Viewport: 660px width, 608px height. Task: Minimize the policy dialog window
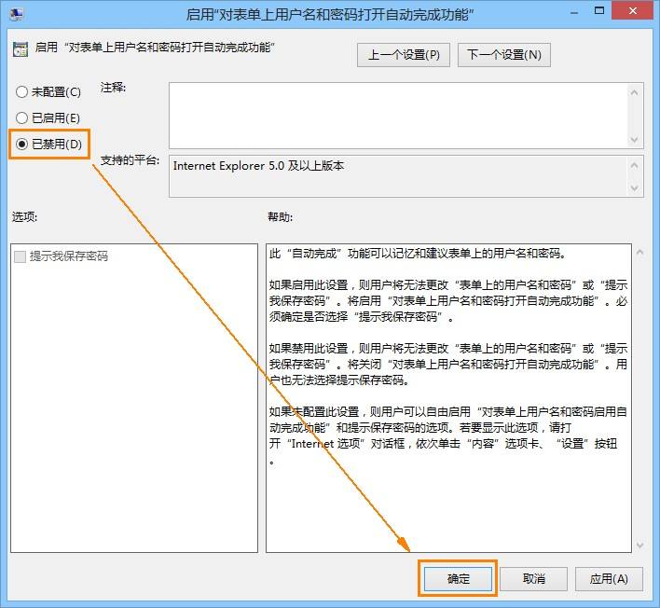[x=574, y=13]
